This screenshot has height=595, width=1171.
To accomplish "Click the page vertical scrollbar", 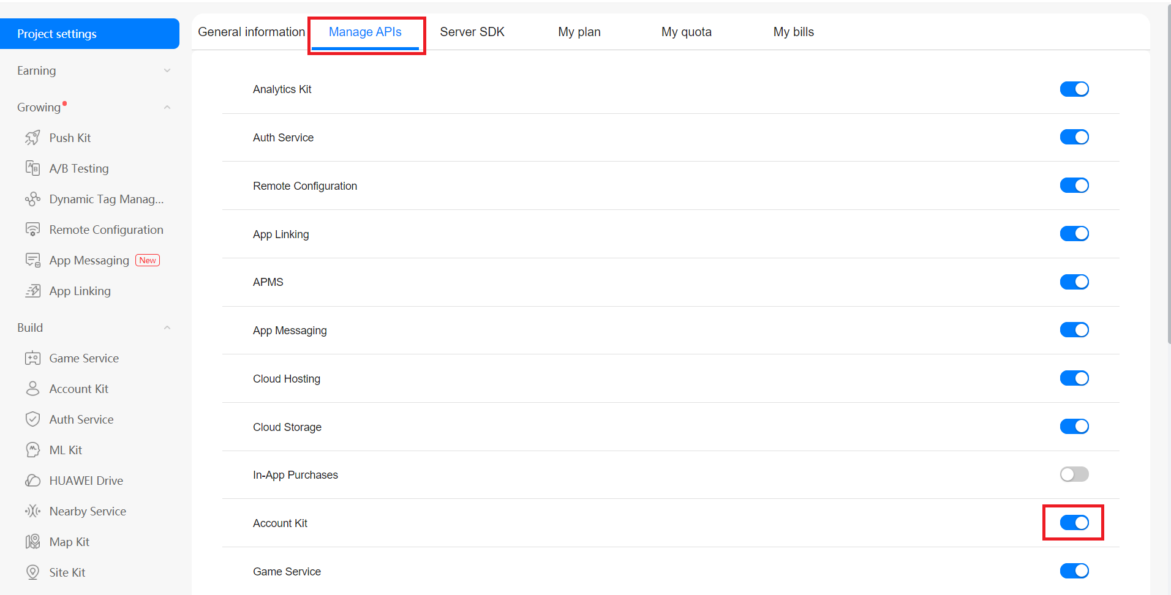I will click(1169, 173).
